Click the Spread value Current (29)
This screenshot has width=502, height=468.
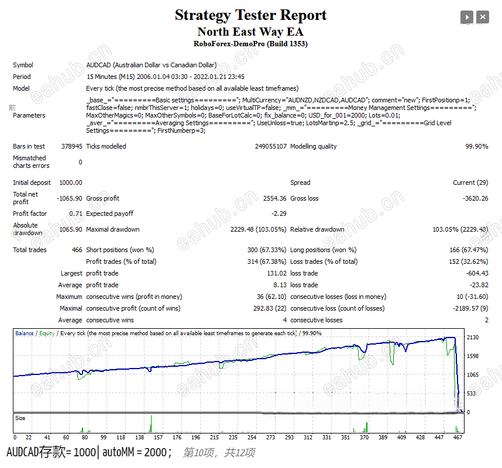tap(470, 183)
